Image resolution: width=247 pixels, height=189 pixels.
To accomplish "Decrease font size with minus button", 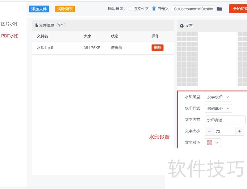I will (209, 131).
